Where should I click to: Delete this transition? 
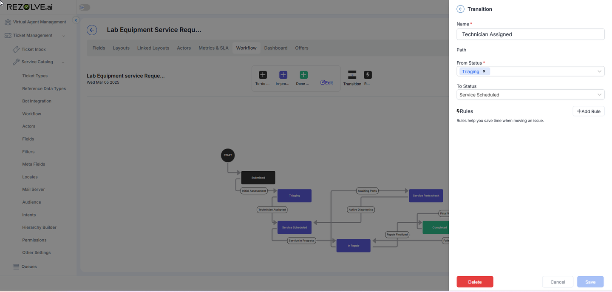click(475, 282)
